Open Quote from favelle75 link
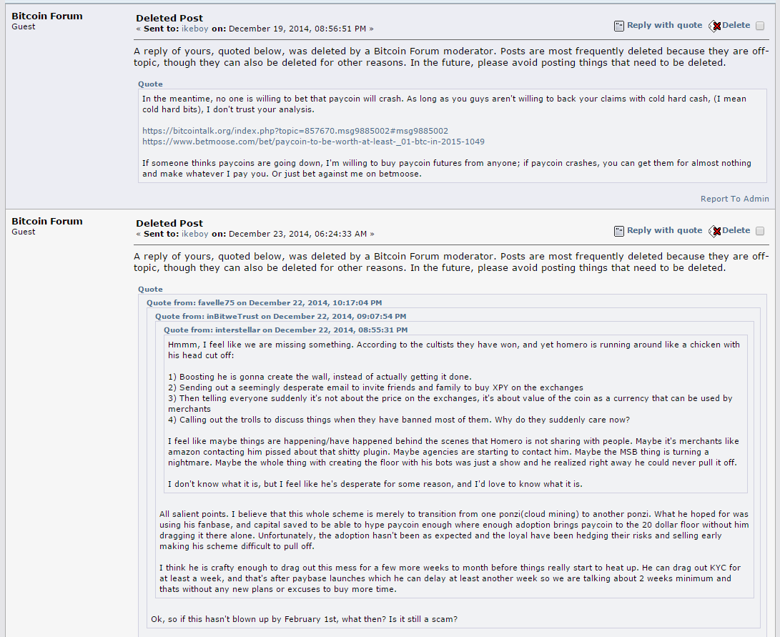 tap(264, 303)
